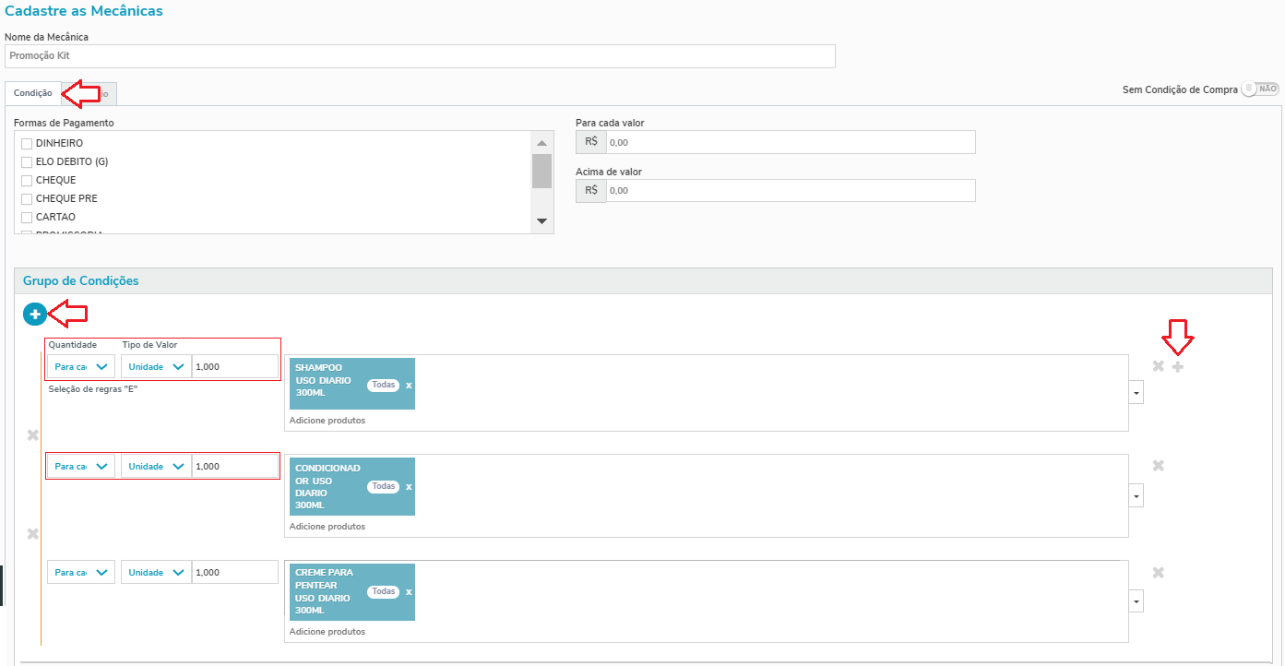The height and width of the screenshot is (666, 1285).
Task: Remove CONDICIONADOR USO DIARIO product tag x
Action: click(x=409, y=486)
